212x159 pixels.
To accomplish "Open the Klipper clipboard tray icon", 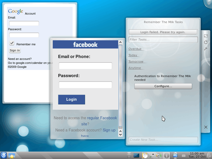I will tap(145, 156).
